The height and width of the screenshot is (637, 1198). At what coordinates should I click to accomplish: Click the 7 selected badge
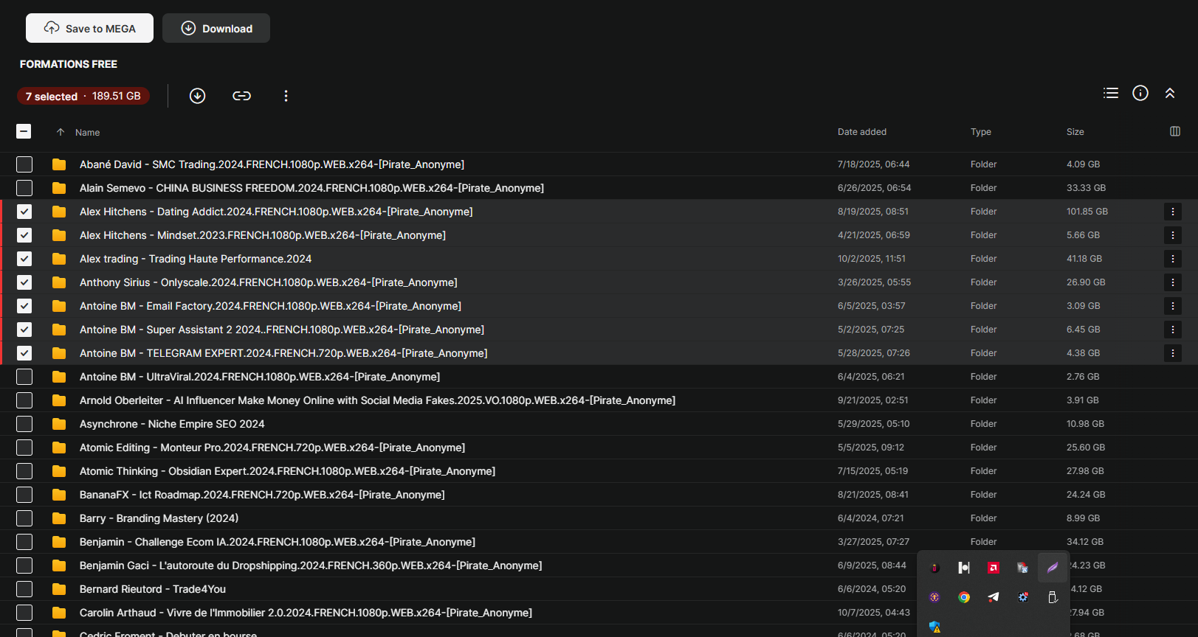pos(83,96)
